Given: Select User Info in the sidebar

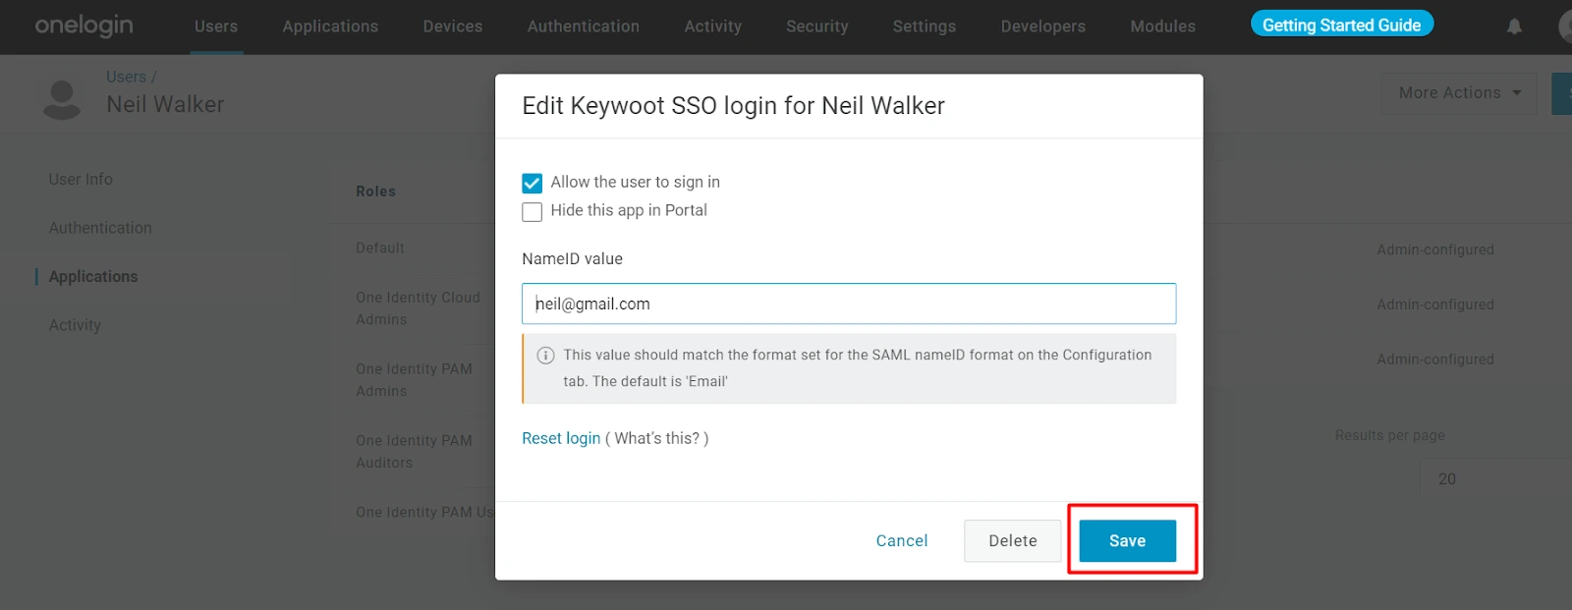Looking at the screenshot, I should pos(81,180).
